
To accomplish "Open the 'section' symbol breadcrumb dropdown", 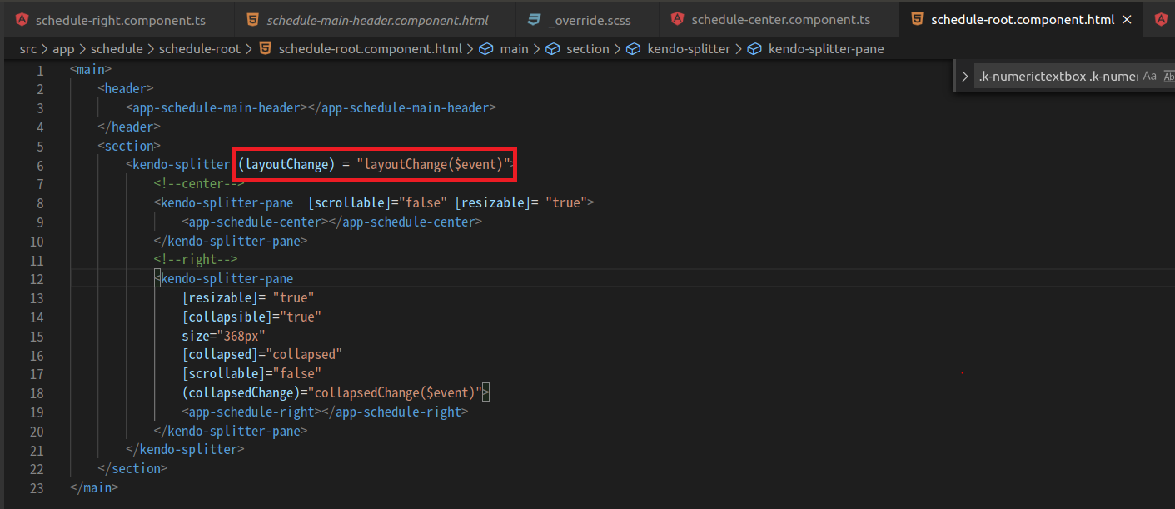I will coord(587,49).
